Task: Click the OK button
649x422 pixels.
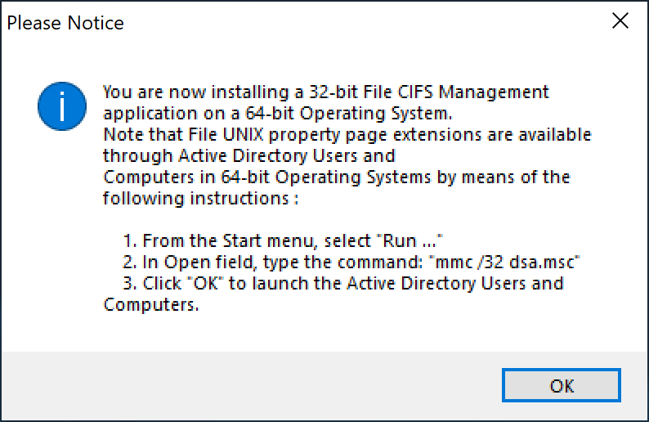Action: pos(562,386)
